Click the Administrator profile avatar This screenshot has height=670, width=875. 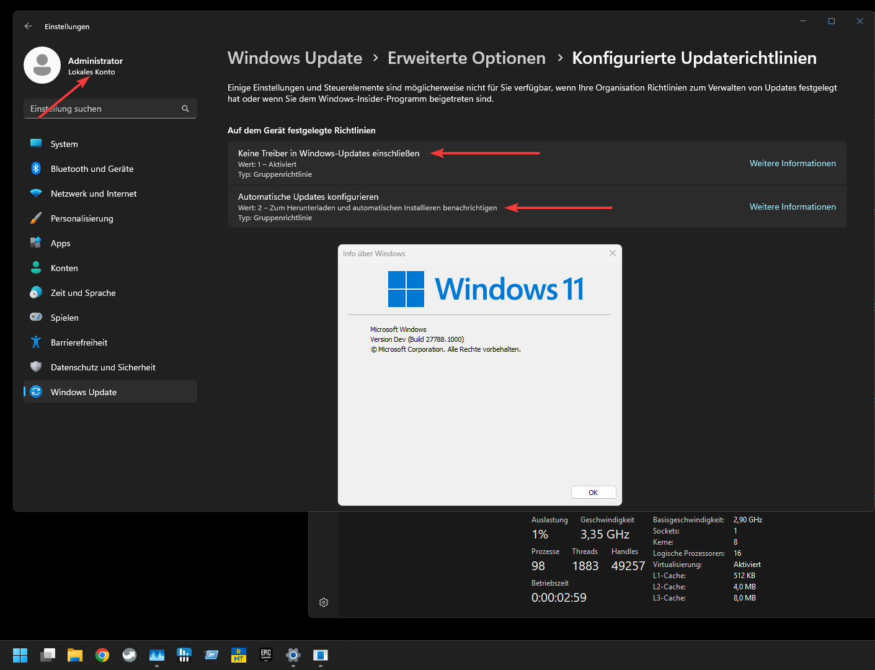pos(42,65)
